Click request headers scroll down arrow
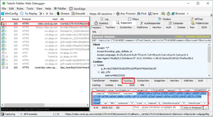 (x=209, y=75)
